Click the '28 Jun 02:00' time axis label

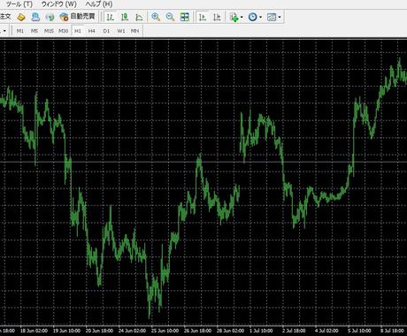click(x=230, y=331)
